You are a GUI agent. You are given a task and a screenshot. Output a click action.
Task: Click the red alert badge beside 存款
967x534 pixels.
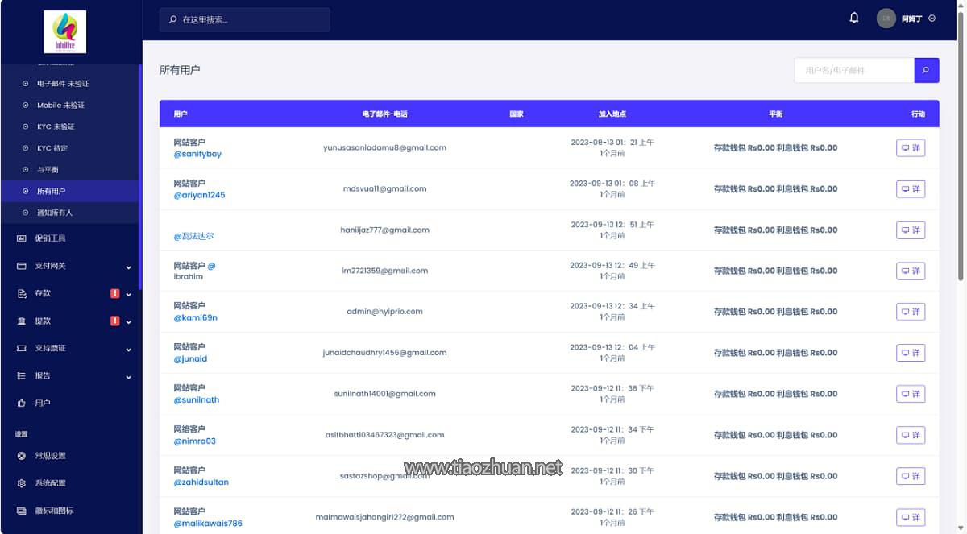(x=114, y=293)
